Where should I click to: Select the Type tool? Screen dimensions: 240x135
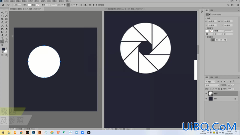click(x=2, y=39)
